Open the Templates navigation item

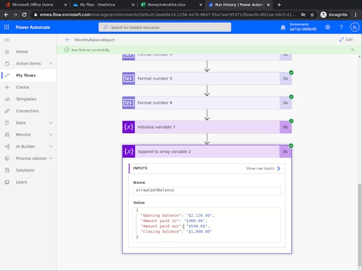tap(26, 99)
